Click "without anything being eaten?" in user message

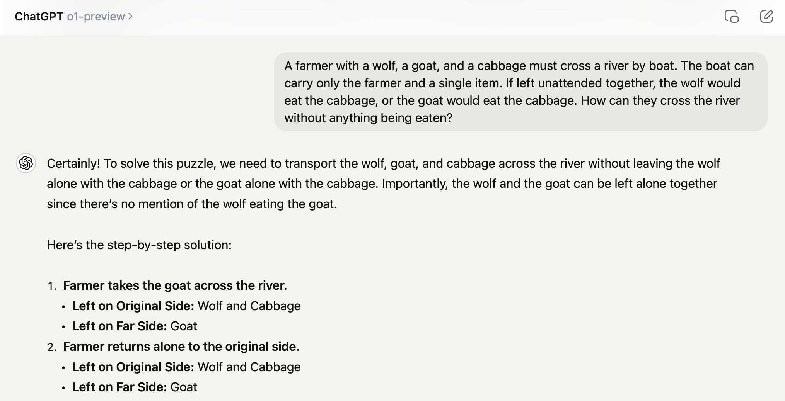point(368,118)
